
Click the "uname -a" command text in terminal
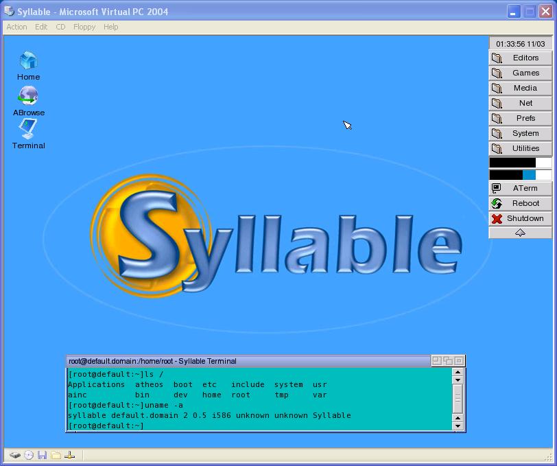[164, 405]
